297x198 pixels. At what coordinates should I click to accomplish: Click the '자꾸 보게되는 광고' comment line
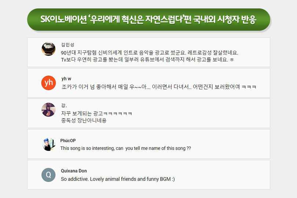pos(97,113)
